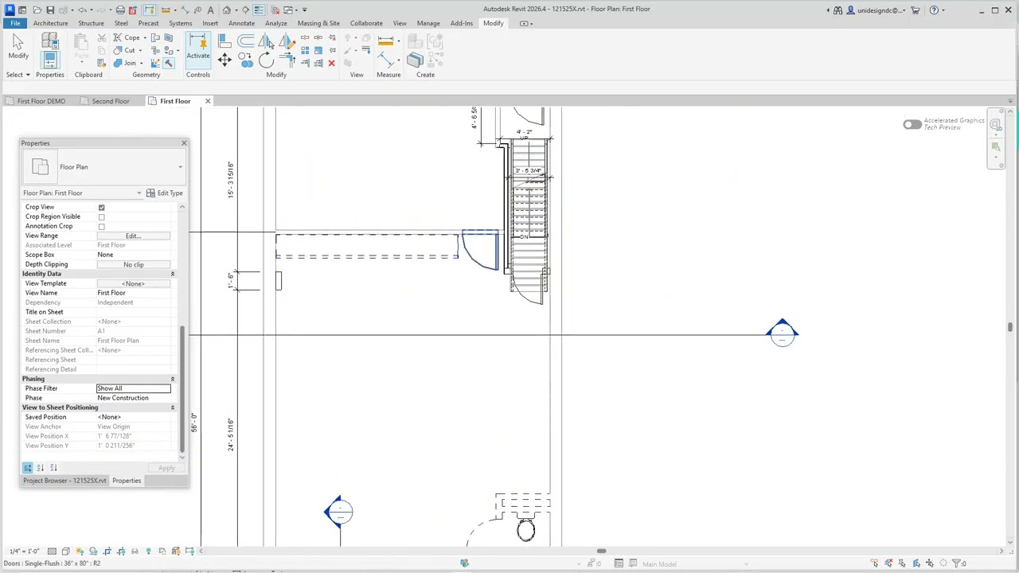Click the Mirror Pick Axis icon
1019x573 pixels.
[x=266, y=41]
